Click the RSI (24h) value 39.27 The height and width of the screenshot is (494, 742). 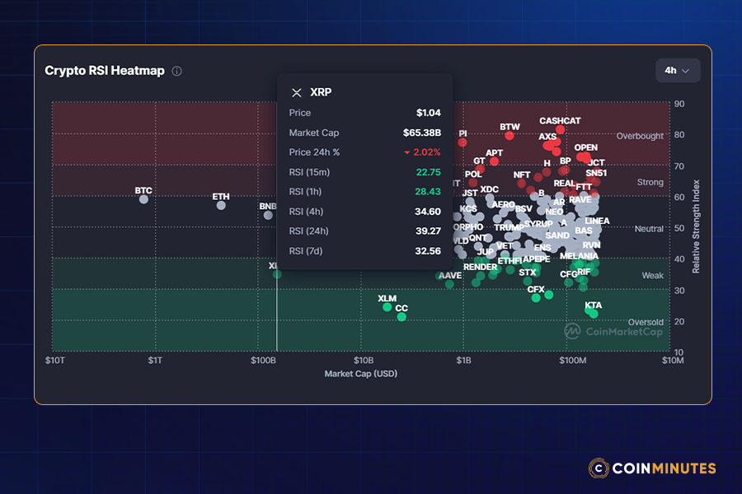tap(428, 231)
